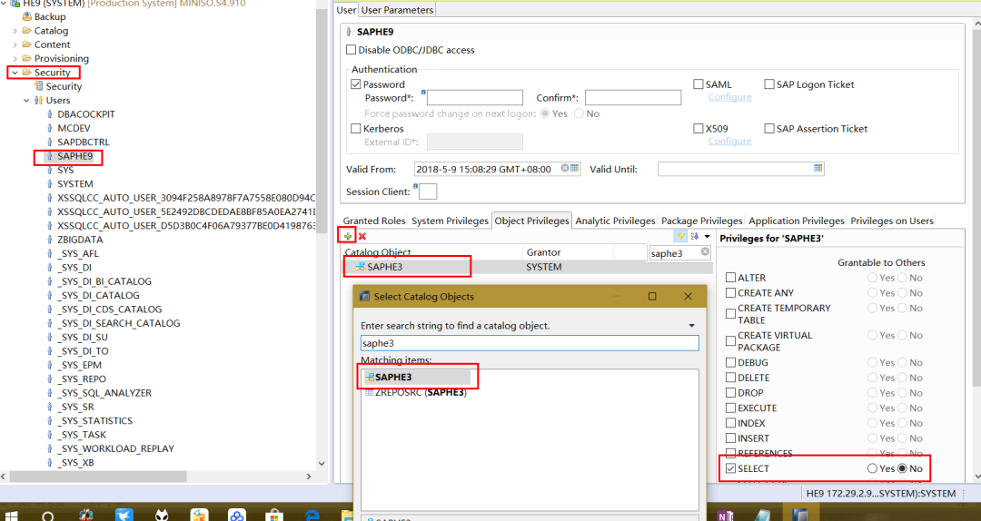Screen dimensions: 981x521
Task: Click Configure link under SAML
Action: click(729, 97)
